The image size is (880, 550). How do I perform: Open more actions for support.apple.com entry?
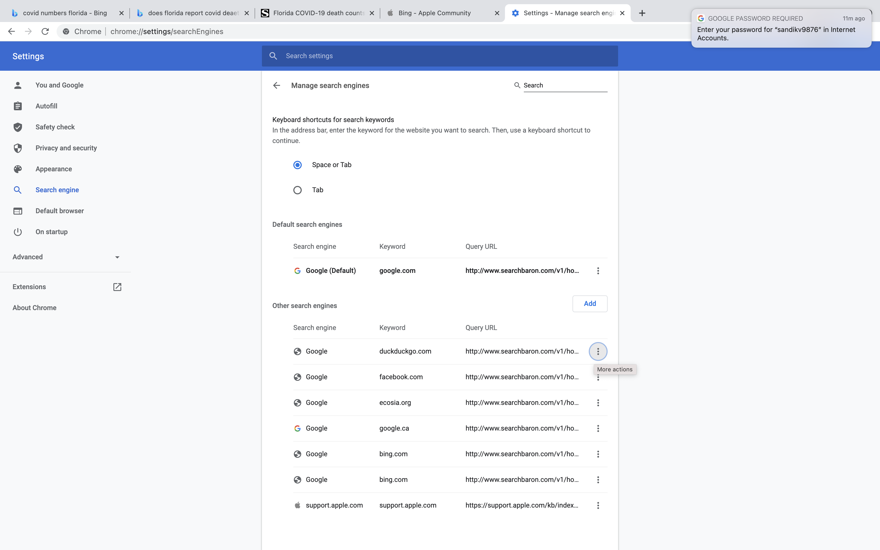[598, 505]
